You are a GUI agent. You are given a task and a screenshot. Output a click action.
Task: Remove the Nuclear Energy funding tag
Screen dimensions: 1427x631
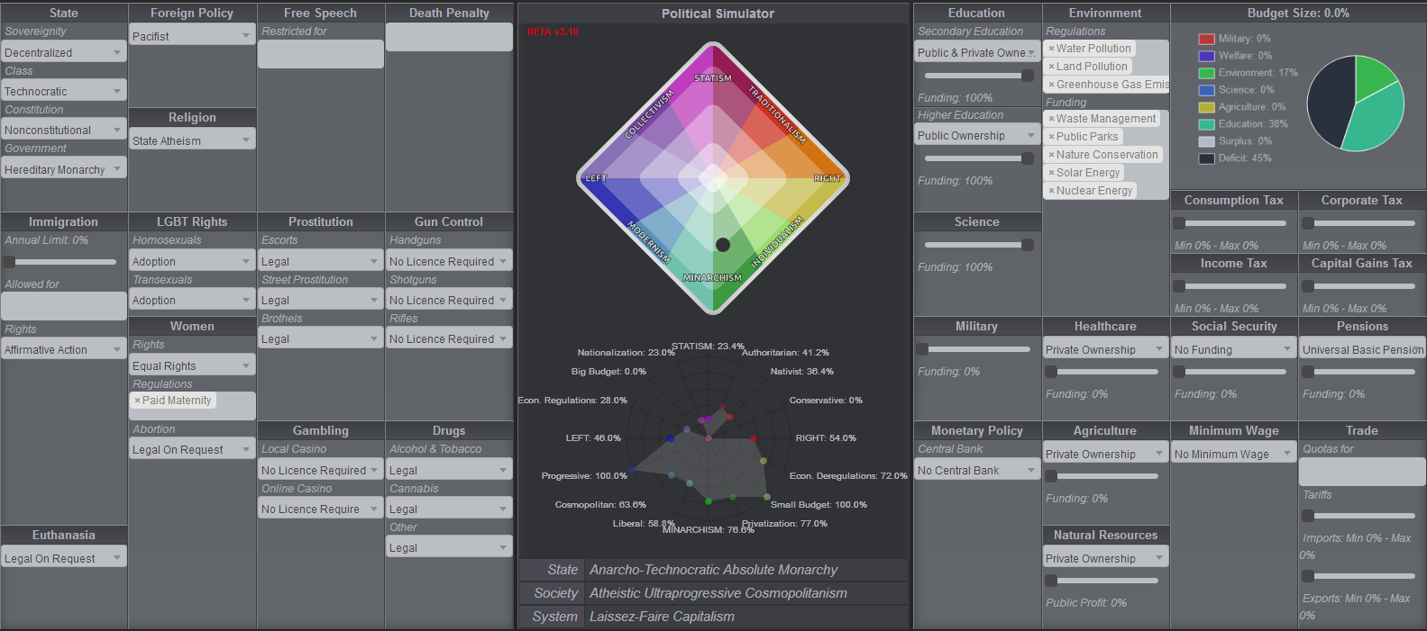tap(1051, 191)
